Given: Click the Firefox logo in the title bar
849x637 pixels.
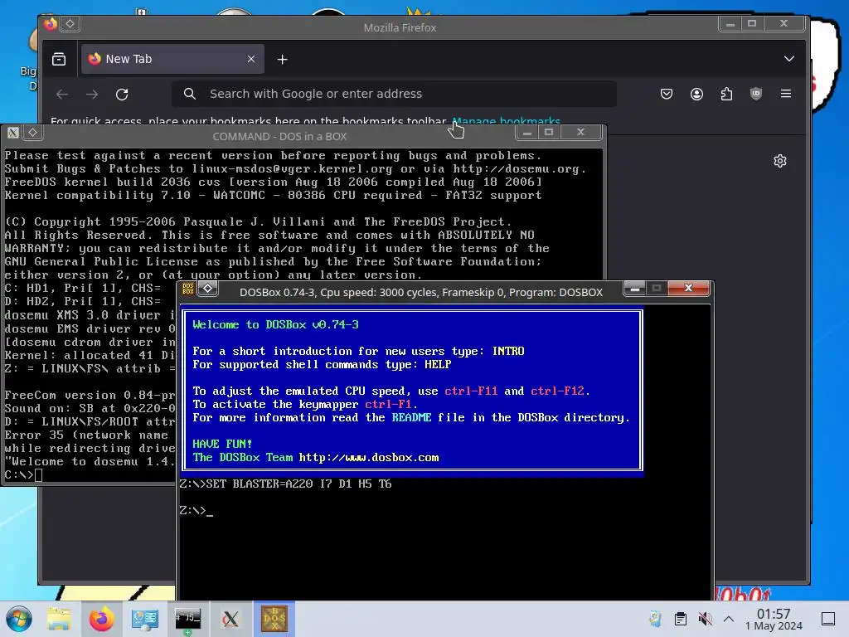Looking at the screenshot, I should point(51,24).
